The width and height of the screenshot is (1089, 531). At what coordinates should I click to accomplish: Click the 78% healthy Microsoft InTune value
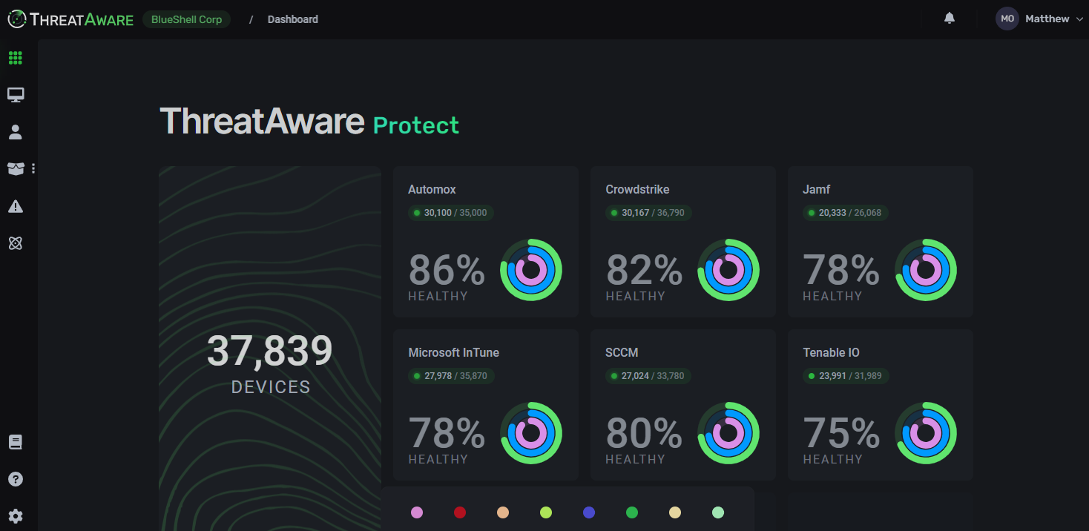(x=447, y=433)
